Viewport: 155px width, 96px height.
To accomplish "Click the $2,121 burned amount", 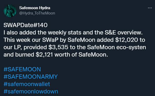I will point(44,55).
